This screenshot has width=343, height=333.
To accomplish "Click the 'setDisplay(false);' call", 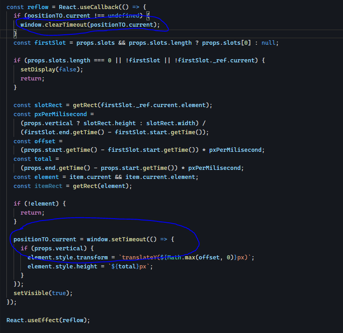I will pos(52,69).
